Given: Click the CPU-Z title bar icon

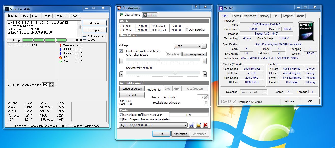Looking at the screenshot, I should [x=220, y=8].
